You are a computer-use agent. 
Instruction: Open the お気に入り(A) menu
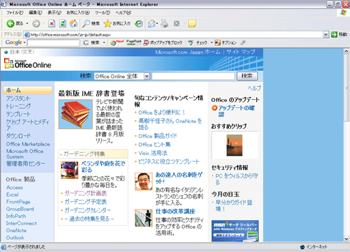point(78,13)
